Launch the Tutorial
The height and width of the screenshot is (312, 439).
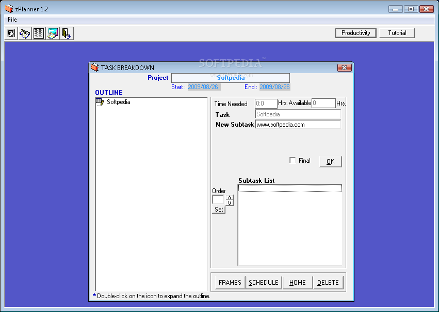(397, 33)
